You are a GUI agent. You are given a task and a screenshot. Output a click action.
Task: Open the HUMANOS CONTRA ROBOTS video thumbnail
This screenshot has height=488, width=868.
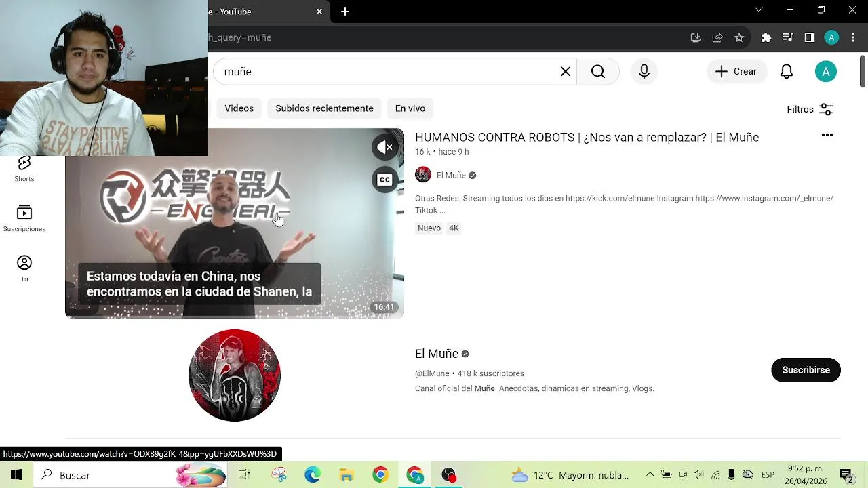coord(235,223)
